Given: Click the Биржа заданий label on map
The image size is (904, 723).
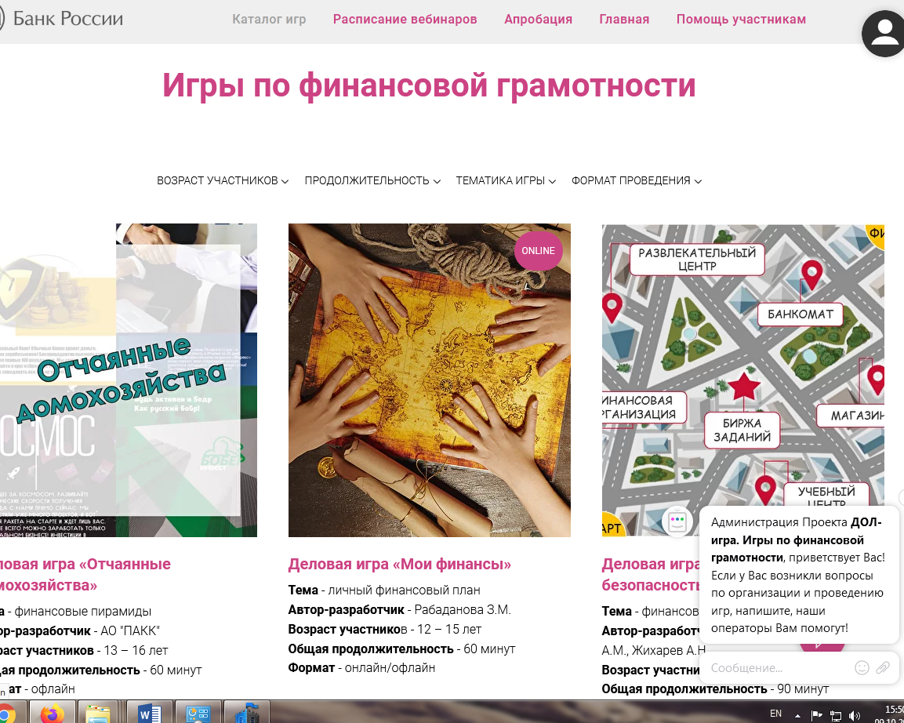Looking at the screenshot, I should click(x=742, y=430).
